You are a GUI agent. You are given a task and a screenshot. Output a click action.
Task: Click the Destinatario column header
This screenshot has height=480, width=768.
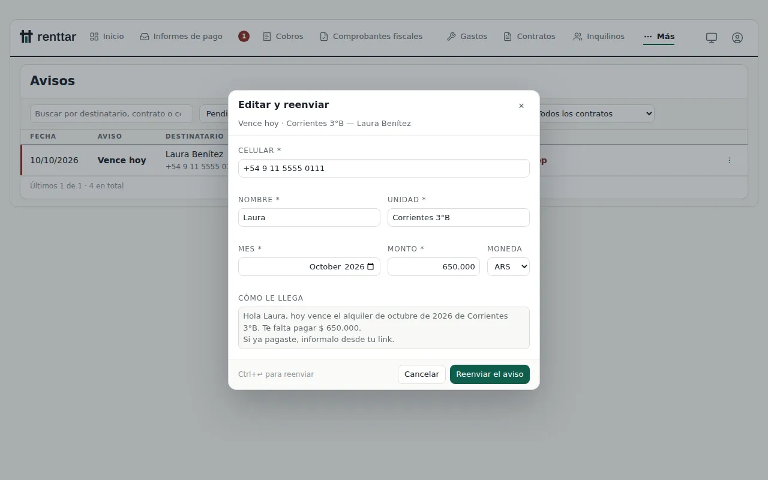(x=194, y=136)
